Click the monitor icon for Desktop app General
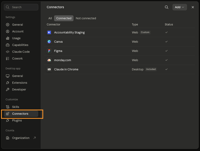This screenshot has width=200, height=151. pos(8,76)
